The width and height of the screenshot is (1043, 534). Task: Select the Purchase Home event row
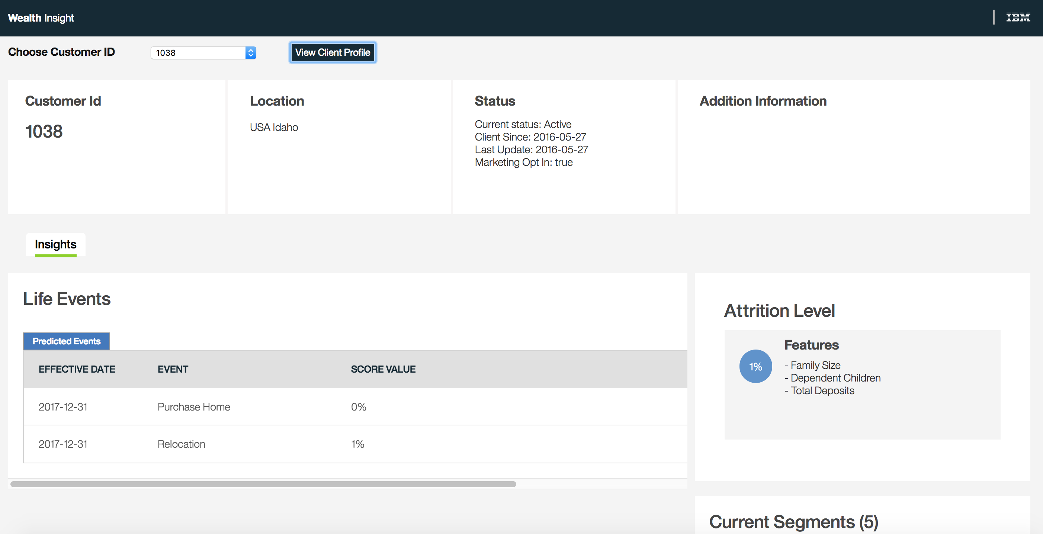(194, 407)
